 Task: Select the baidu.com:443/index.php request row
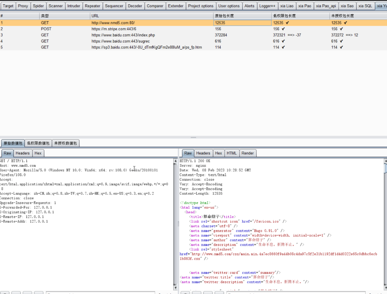tap(193, 35)
